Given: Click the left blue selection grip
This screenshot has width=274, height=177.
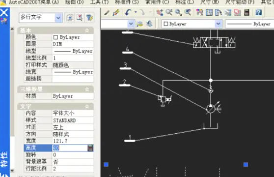Looking at the screenshot, I should click(106, 165).
